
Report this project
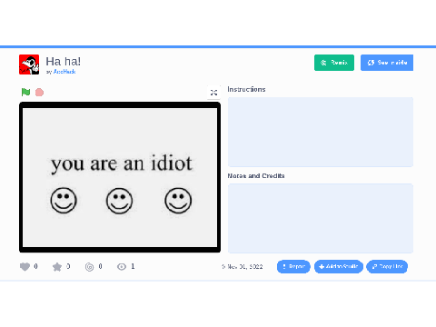click(x=293, y=266)
